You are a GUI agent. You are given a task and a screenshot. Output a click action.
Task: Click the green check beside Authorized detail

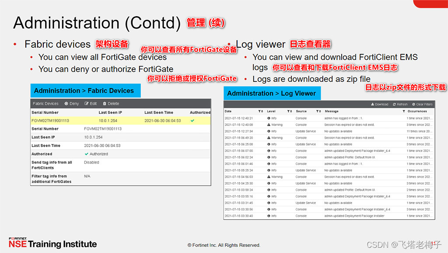tap(86, 154)
